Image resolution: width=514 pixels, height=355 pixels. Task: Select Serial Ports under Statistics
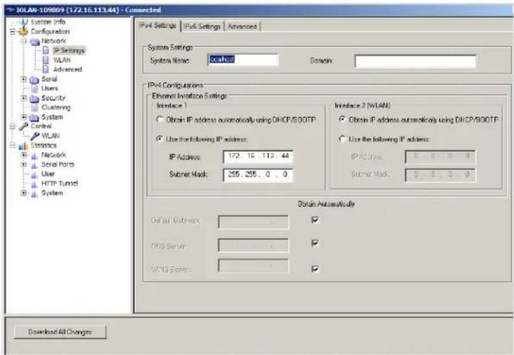pyautogui.click(x=58, y=165)
